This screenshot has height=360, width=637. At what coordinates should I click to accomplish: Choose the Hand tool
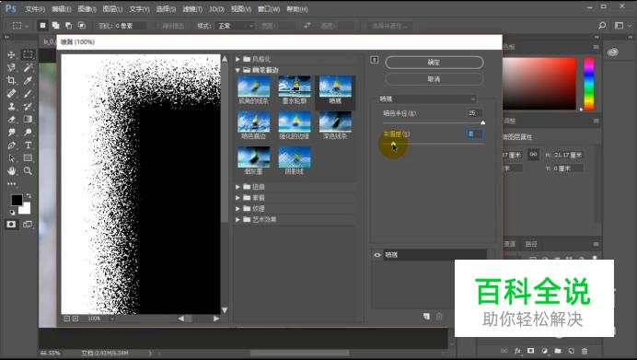11,170
